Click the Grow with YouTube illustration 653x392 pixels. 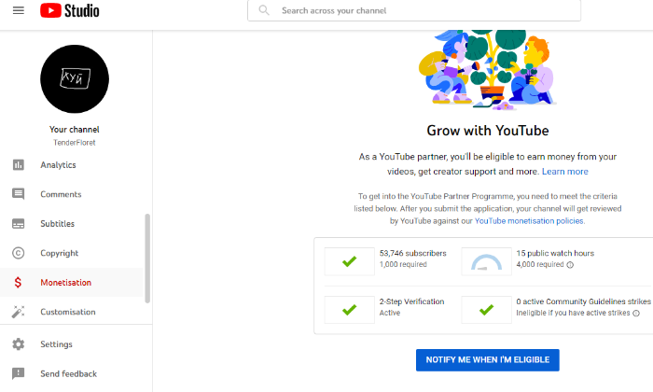pyautogui.click(x=487, y=70)
